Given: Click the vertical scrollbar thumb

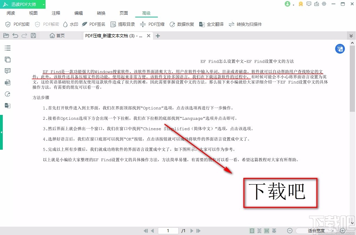Looking at the screenshot, I should 352,78.
